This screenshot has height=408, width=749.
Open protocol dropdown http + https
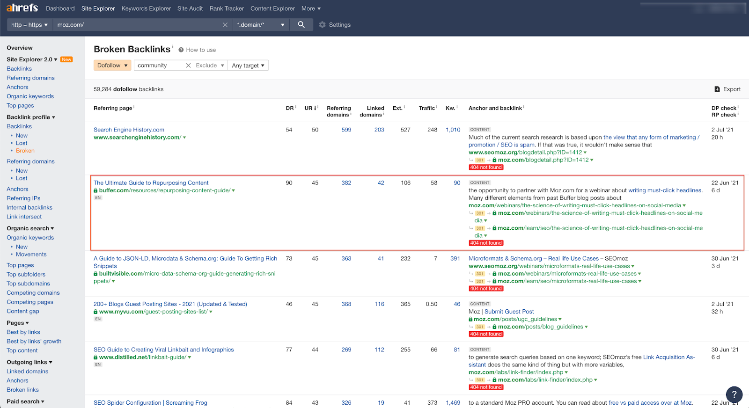tap(29, 25)
